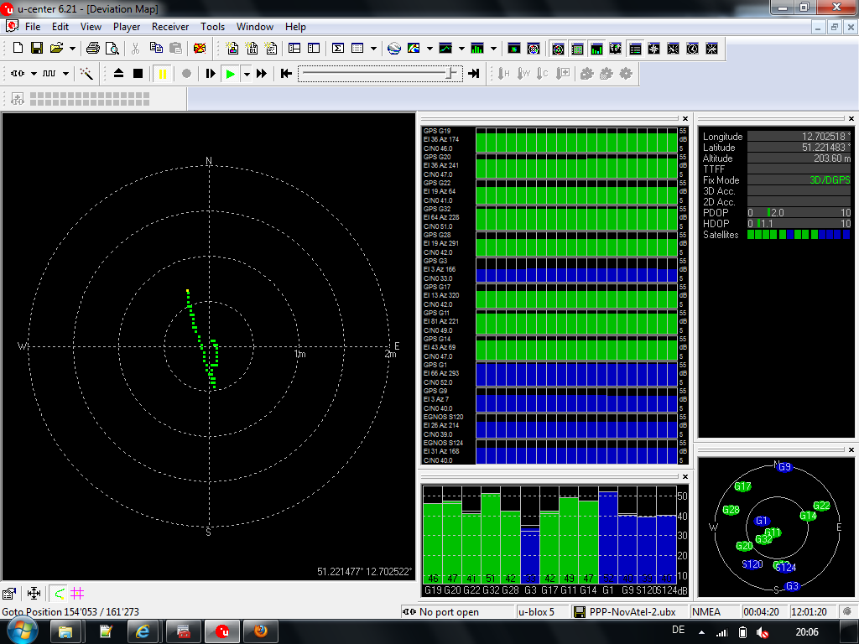Click the Google Earth globe icon
Image resolution: width=859 pixels, height=644 pixels.
click(394, 49)
